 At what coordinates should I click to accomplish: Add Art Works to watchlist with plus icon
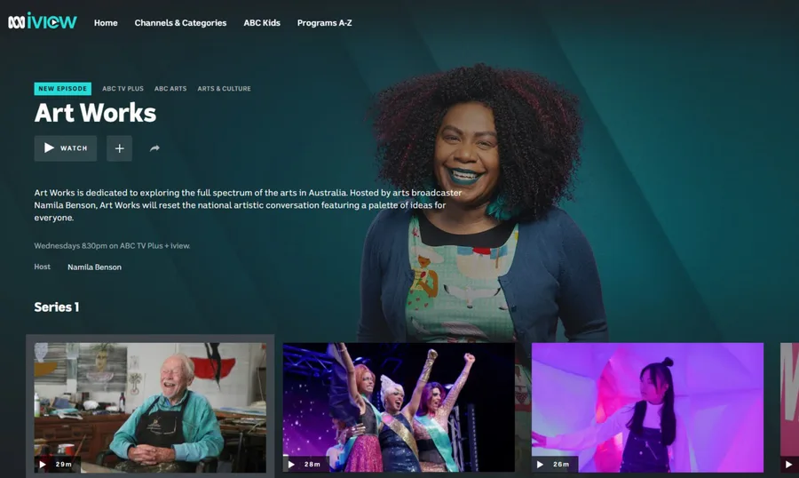pyautogui.click(x=119, y=148)
